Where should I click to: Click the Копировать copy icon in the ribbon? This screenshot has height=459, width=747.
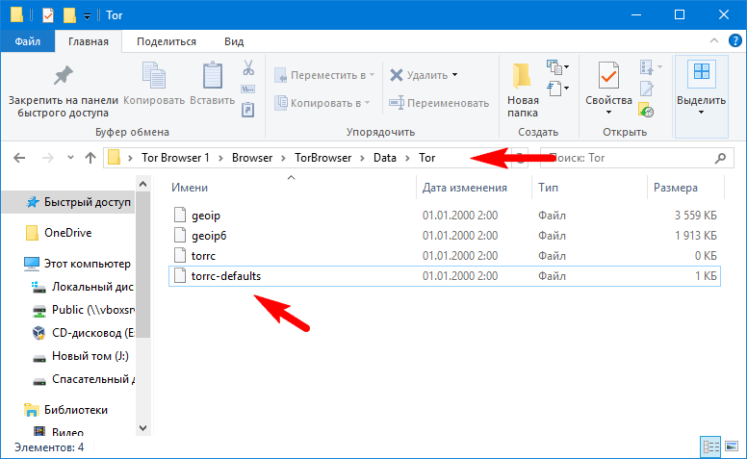click(154, 75)
